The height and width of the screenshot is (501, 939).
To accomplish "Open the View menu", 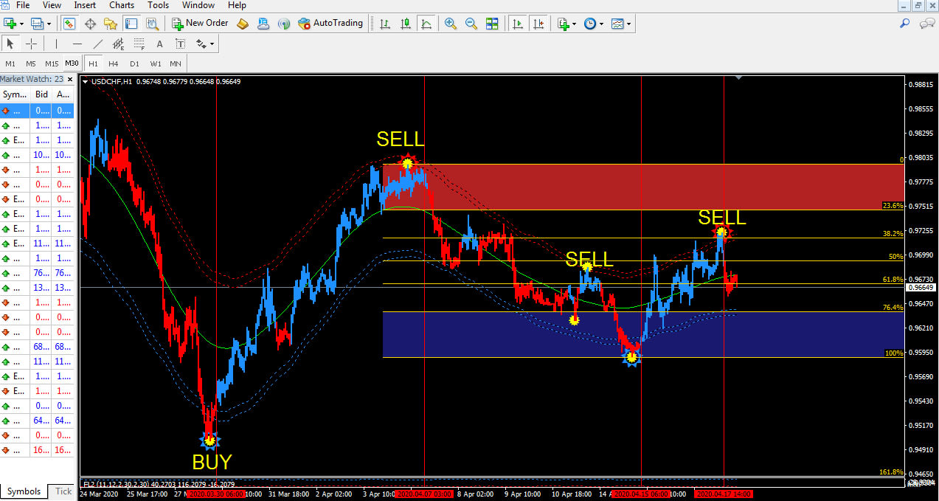I will pos(52,5).
